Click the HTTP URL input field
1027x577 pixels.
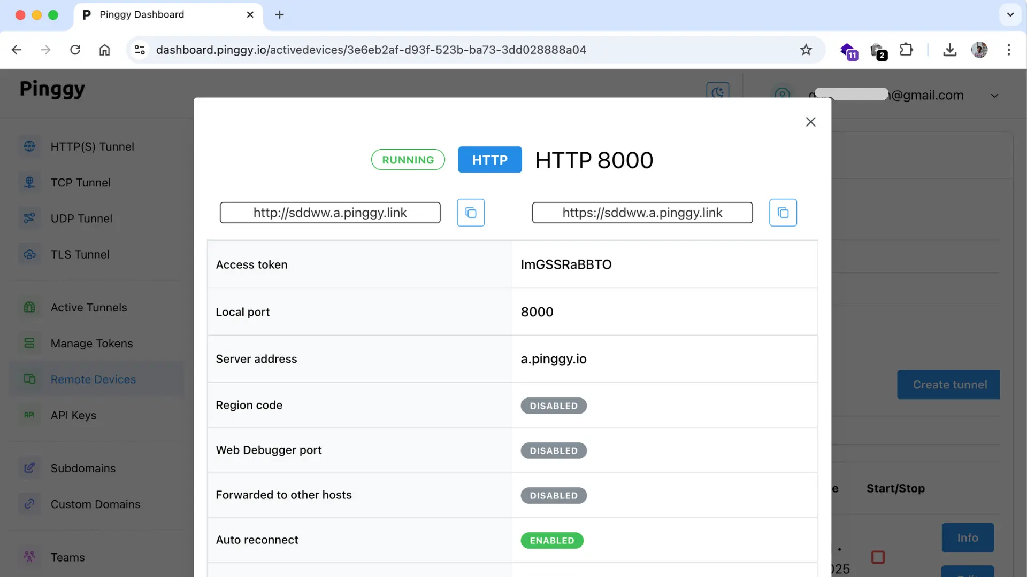[329, 212]
